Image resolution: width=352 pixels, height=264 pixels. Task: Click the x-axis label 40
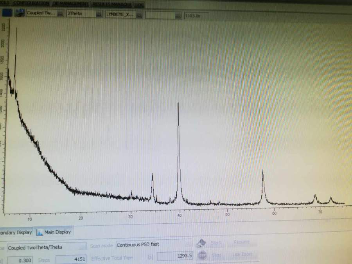179,216
